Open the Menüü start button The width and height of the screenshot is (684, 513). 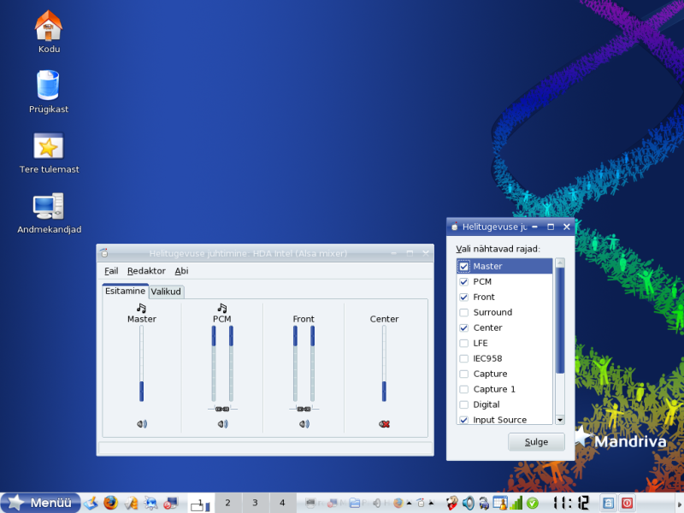coord(41,503)
